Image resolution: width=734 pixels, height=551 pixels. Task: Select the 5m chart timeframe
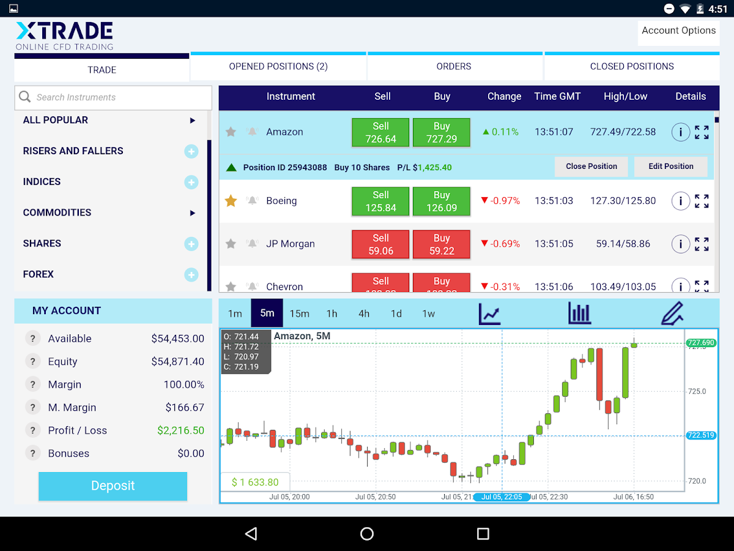pyautogui.click(x=267, y=313)
